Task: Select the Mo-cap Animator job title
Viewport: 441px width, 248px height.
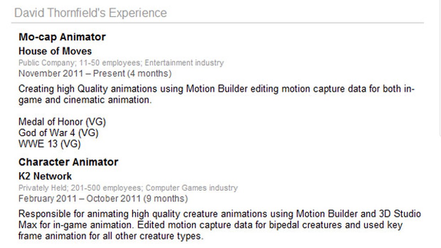Action: click(62, 37)
